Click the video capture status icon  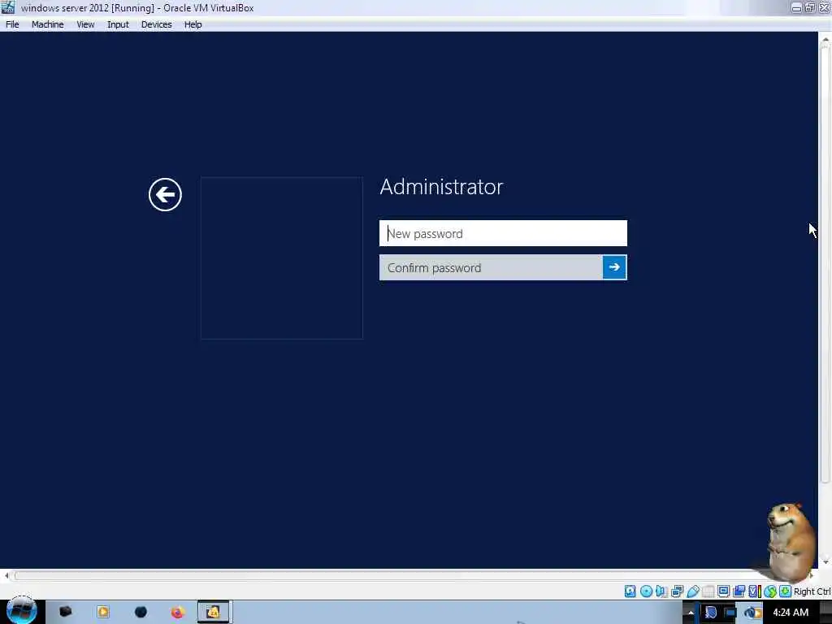[x=739, y=591]
